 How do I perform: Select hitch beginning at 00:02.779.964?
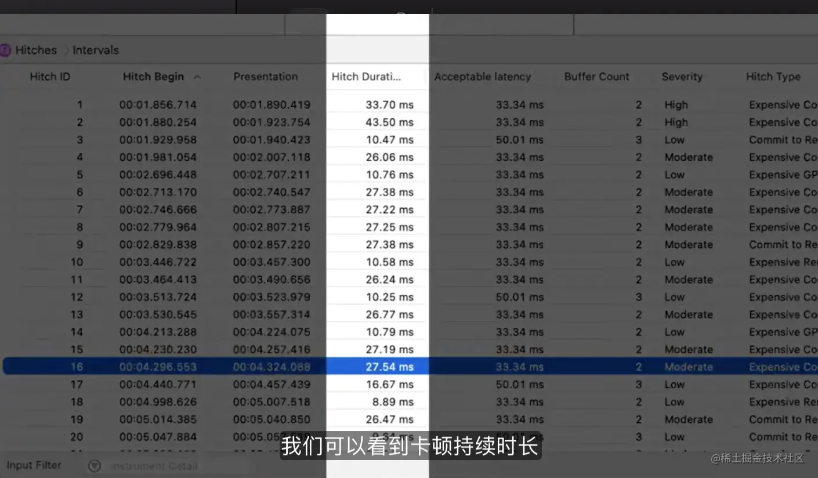[158, 227]
